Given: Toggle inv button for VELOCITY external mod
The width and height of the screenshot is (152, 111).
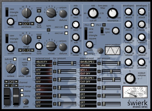Looking at the screenshot, I should tap(55, 63).
